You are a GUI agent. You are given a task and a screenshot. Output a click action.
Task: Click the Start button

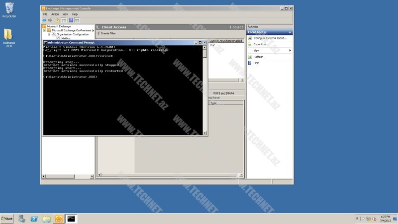point(7,219)
